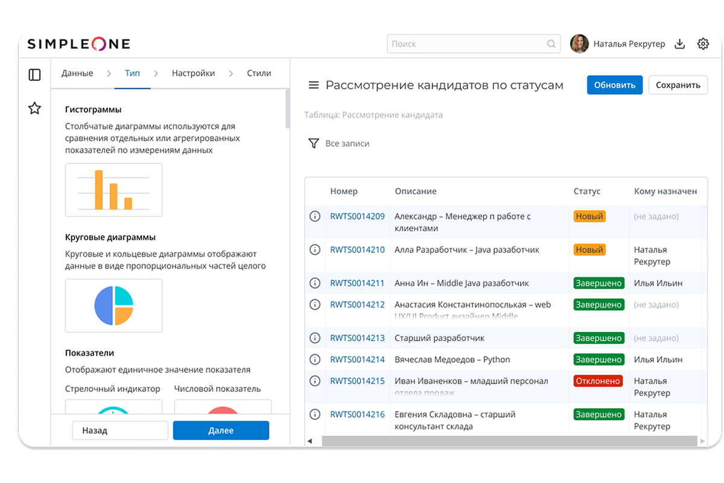Select the bar chart histogram thumbnail
The width and height of the screenshot is (724, 483).
(x=113, y=190)
